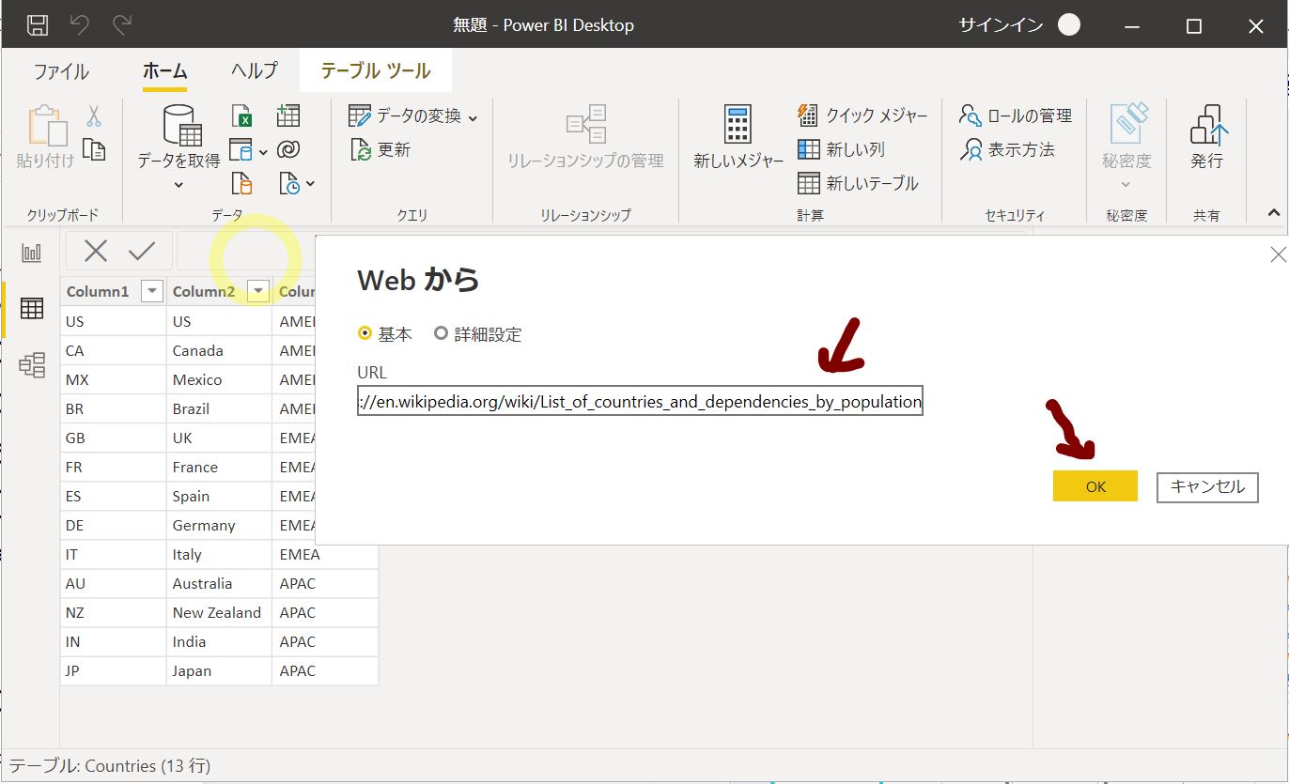The image size is (1289, 784).
Task: Open ロールの管理 roles manager
Action: (x=1016, y=115)
